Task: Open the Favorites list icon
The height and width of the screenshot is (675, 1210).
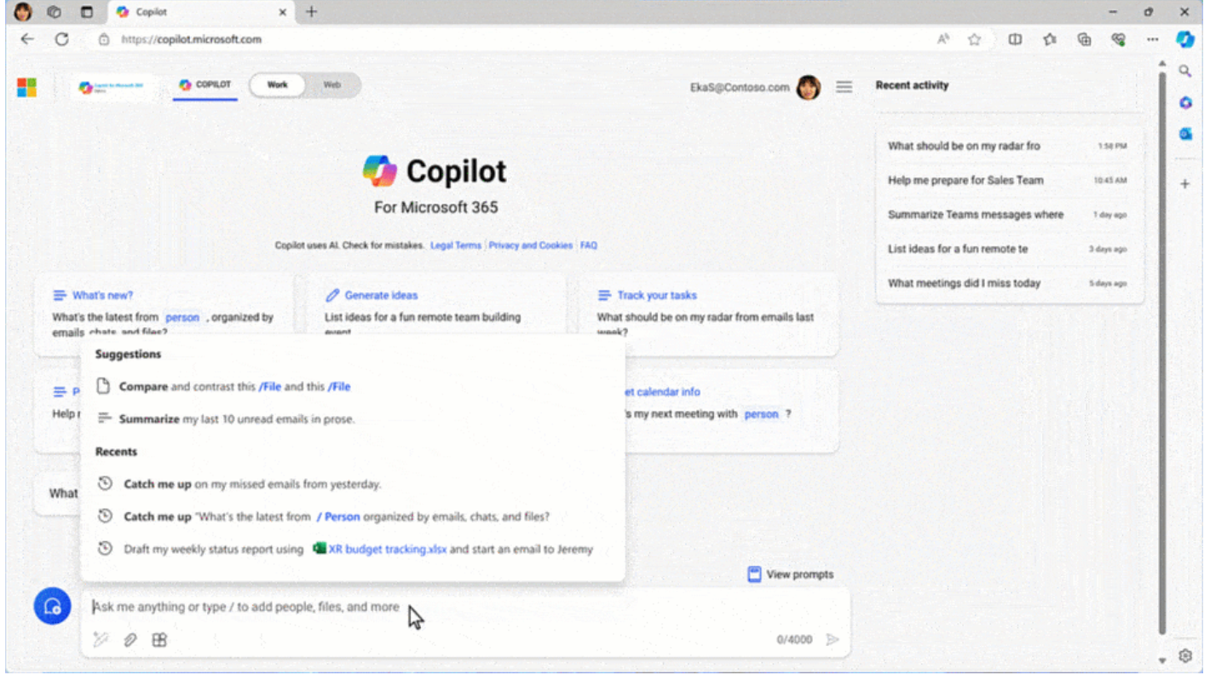Action: (x=1050, y=39)
